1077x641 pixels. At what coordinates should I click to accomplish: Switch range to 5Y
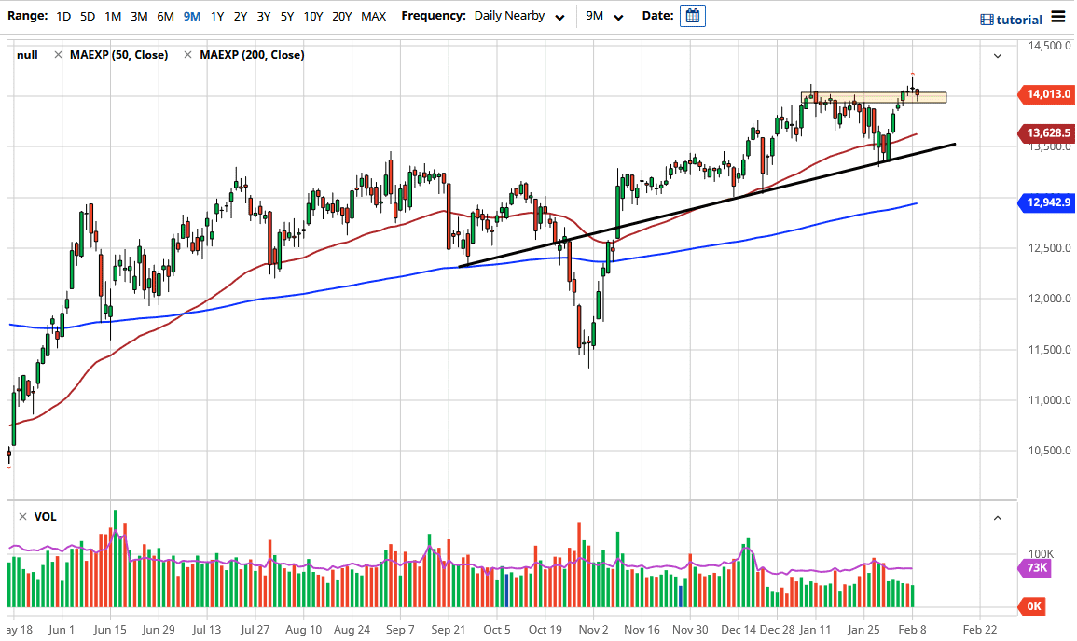click(x=286, y=16)
